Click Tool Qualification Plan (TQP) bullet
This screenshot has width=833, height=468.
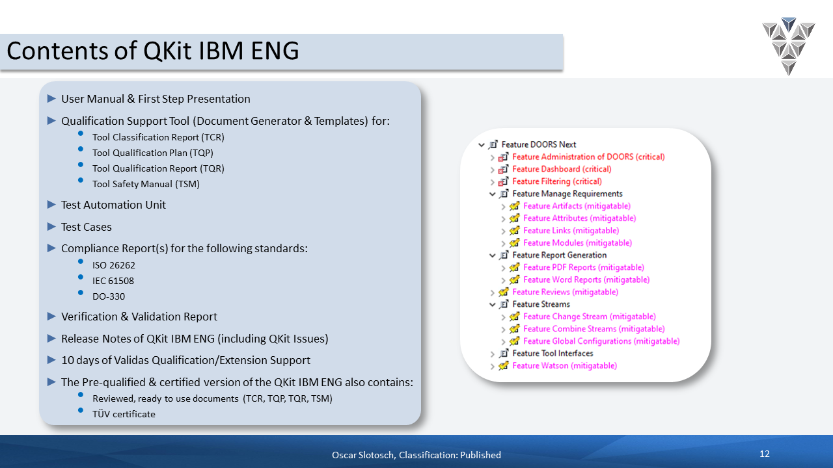[x=153, y=153]
